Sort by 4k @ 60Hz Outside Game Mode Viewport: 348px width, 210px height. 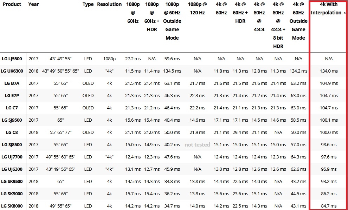pos(298,21)
